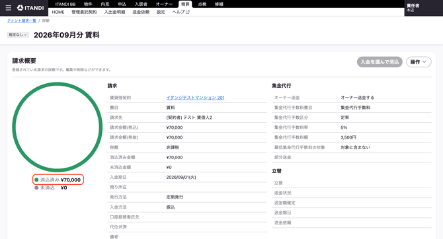The height and width of the screenshot is (239, 443).
Task: Click the 費目 value 賃料
Action: click(171, 108)
